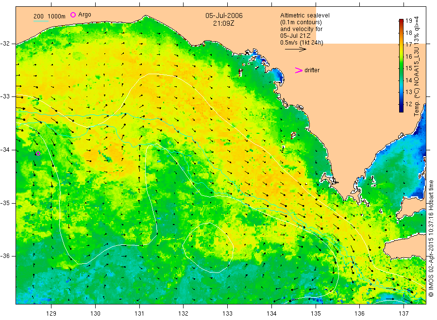Click the 'and velocity for' legend line
The image size is (437, 320).
(301, 29)
